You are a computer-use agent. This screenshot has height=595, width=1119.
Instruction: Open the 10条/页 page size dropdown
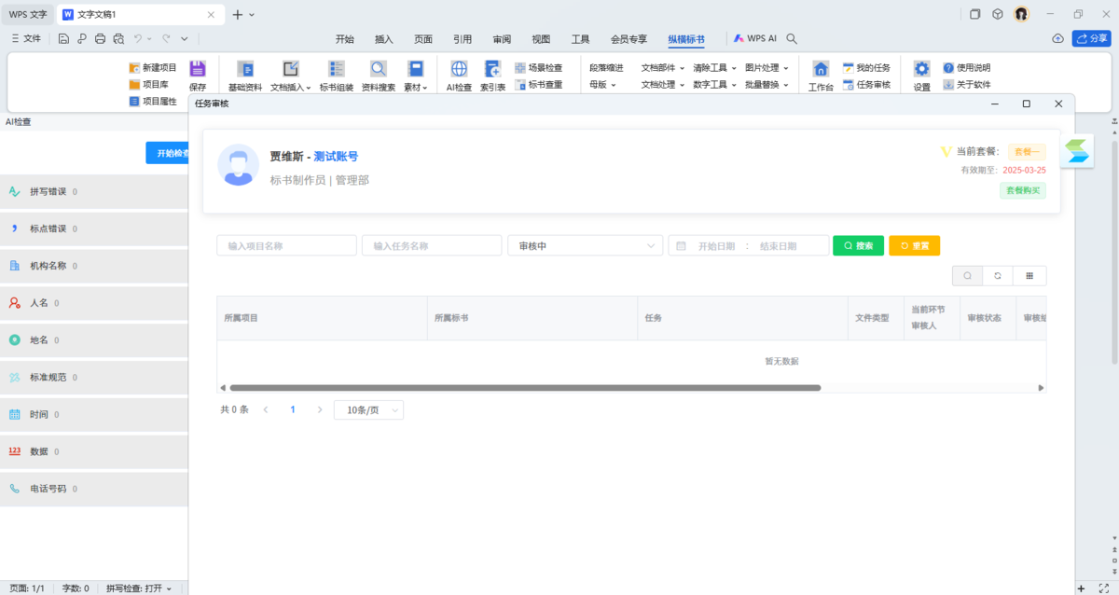368,410
